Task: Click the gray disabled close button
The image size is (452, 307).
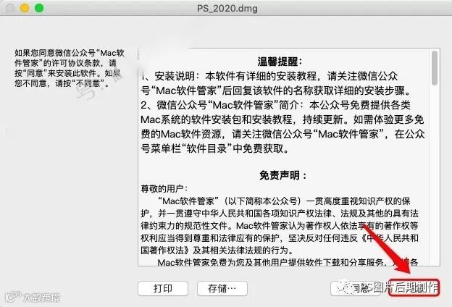Action: point(10,8)
